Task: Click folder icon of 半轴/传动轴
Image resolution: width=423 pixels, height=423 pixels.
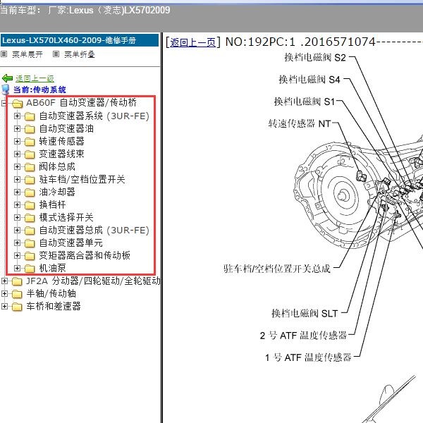Action: click(17, 294)
